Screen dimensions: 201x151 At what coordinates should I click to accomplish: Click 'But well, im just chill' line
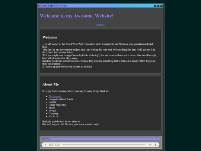tap(71, 124)
